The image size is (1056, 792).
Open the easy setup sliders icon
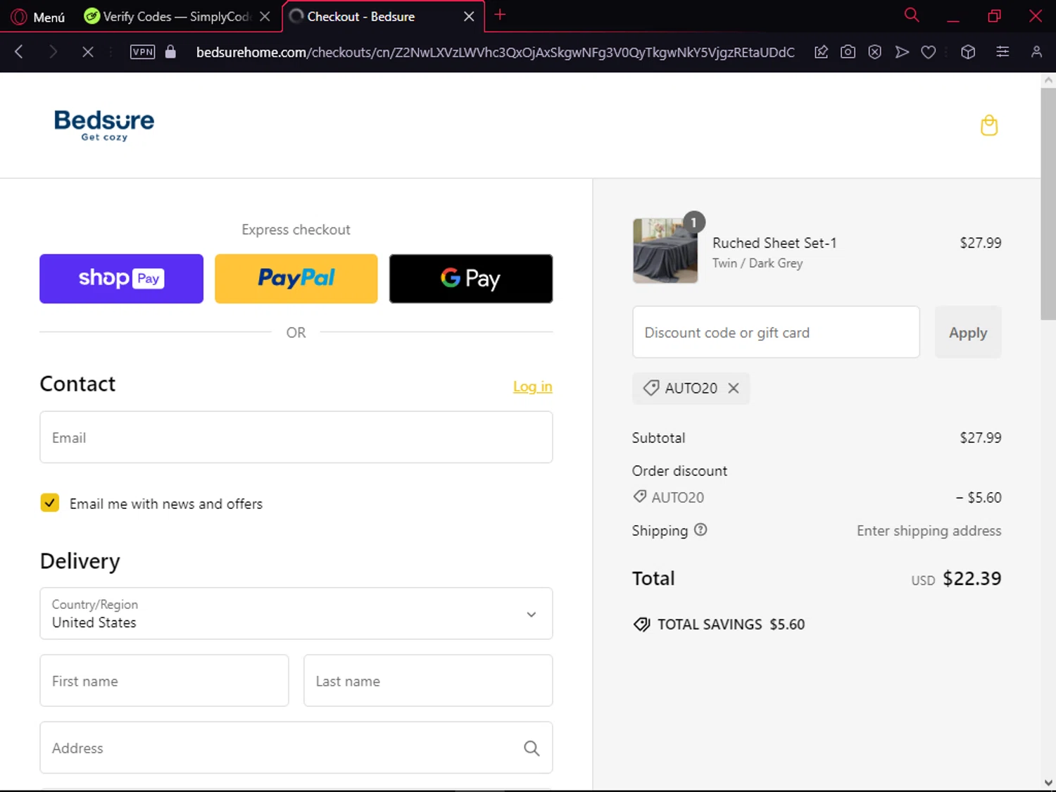pos(1002,51)
